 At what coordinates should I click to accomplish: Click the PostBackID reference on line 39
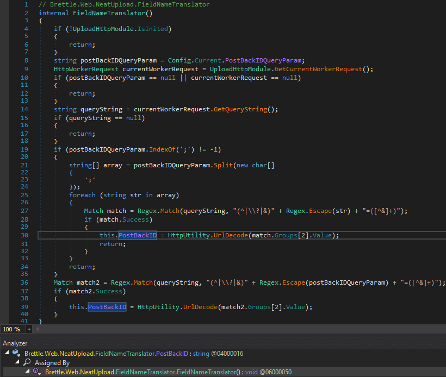pos(107,306)
